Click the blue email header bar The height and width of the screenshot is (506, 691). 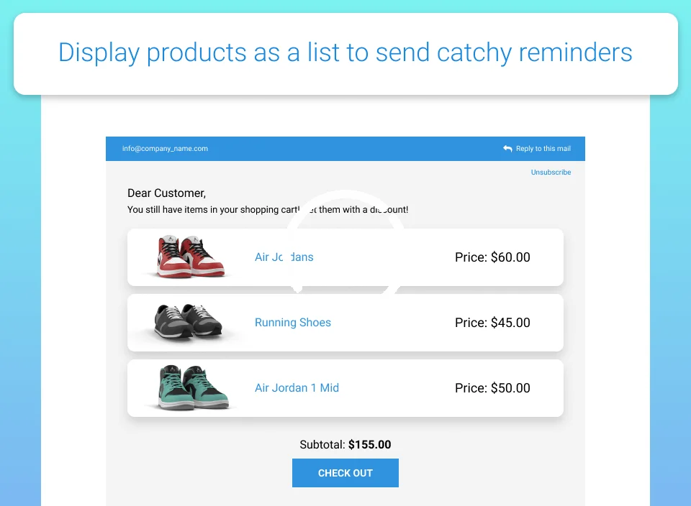[x=345, y=149]
